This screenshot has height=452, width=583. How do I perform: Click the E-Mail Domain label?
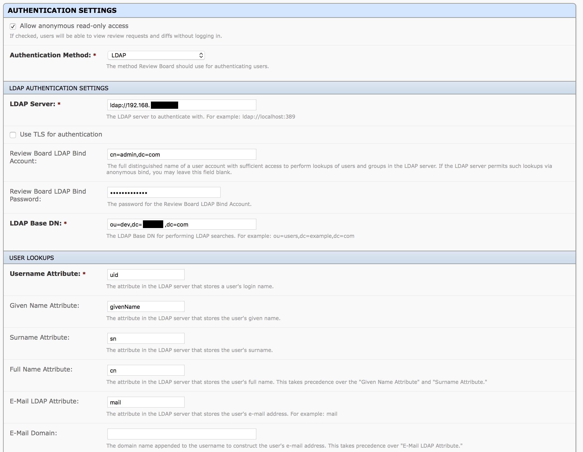[x=33, y=433]
